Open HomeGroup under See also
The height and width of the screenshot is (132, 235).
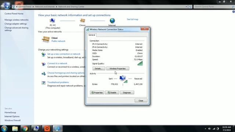coord(10,113)
